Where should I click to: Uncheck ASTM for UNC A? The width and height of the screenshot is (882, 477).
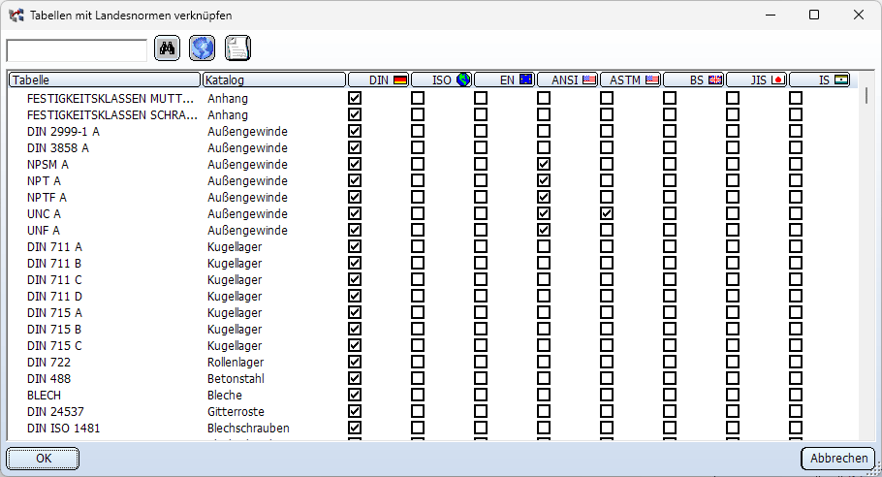coord(607,213)
